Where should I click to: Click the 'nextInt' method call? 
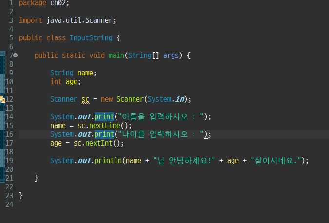99,143
